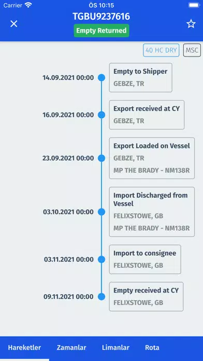Tap the battery indicator icon

click(194, 5)
